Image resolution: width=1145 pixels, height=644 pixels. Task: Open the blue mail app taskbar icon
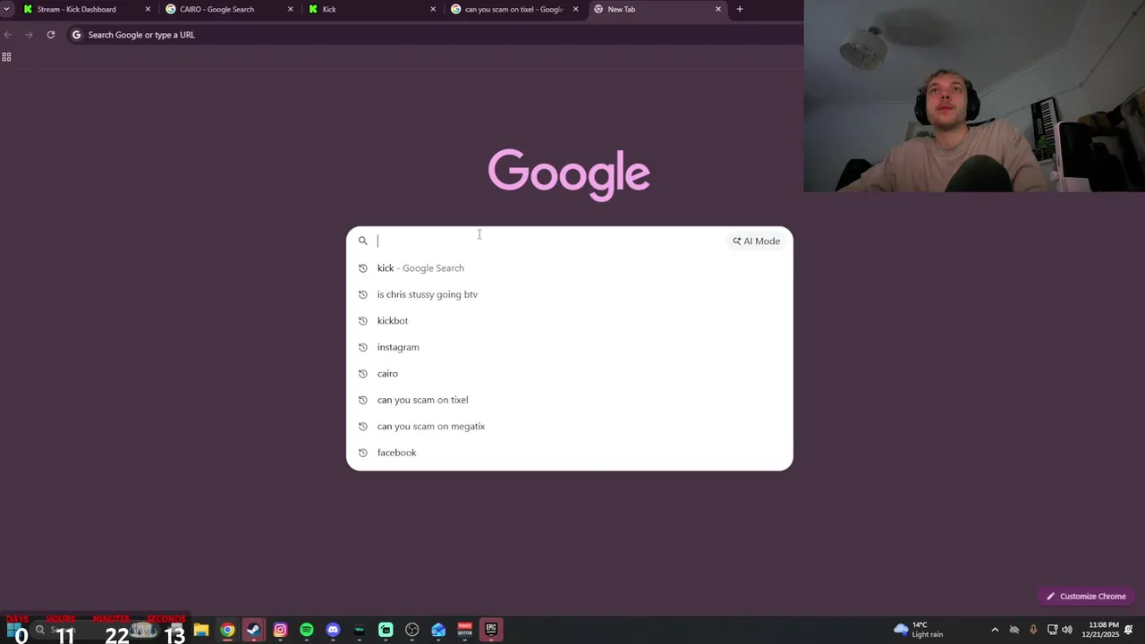tap(438, 630)
